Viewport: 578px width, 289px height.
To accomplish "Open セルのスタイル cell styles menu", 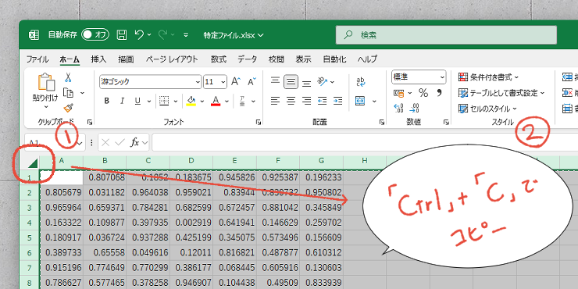I will tap(487, 109).
